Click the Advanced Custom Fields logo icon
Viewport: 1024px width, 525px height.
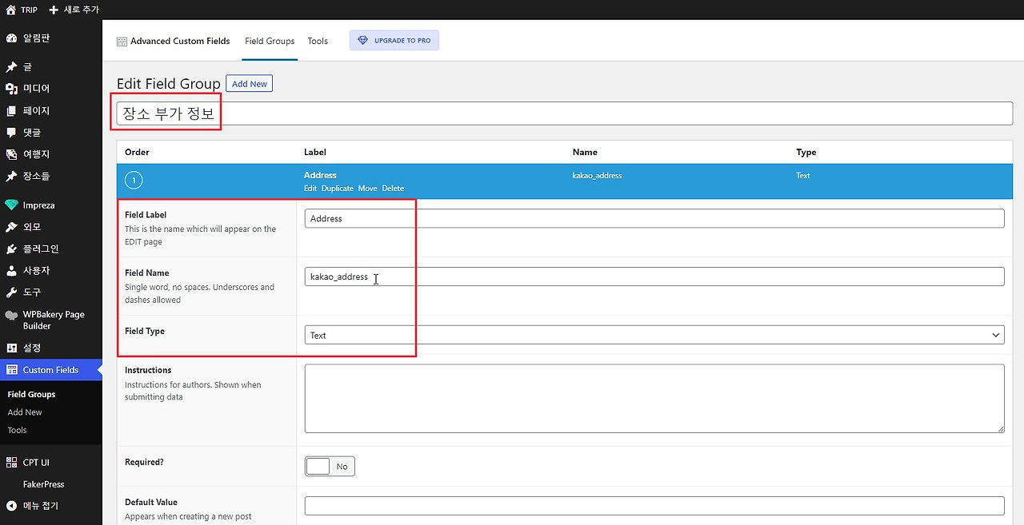click(x=122, y=42)
